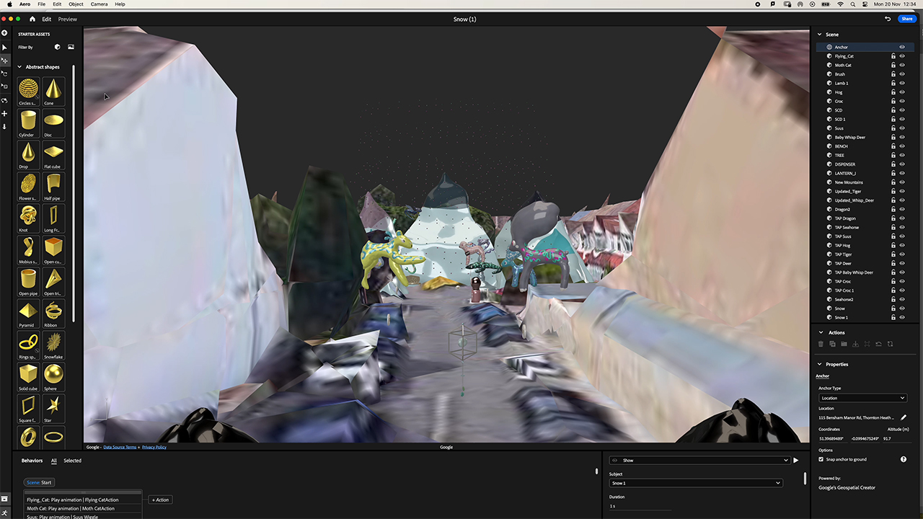This screenshot has width=923, height=519.
Task: Open the bottom panel icon above behaviors
Action: point(4,499)
